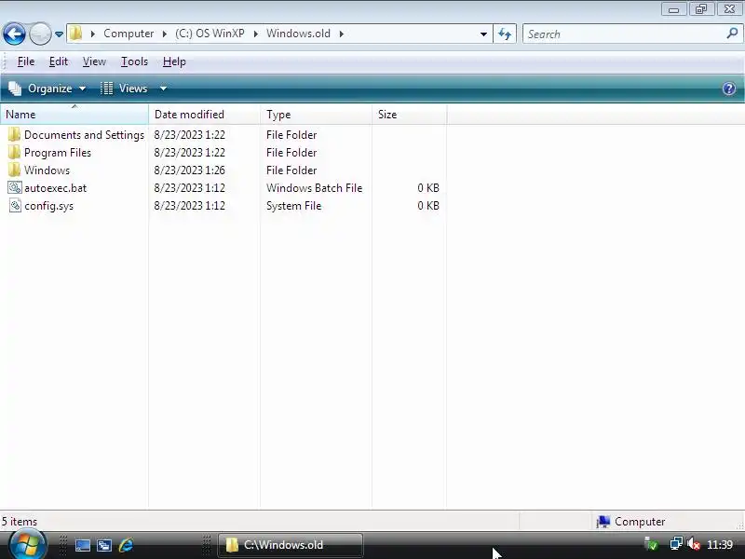Expand the arrow after Windows.old breadcrumb
The image size is (745, 559).
coord(341,34)
